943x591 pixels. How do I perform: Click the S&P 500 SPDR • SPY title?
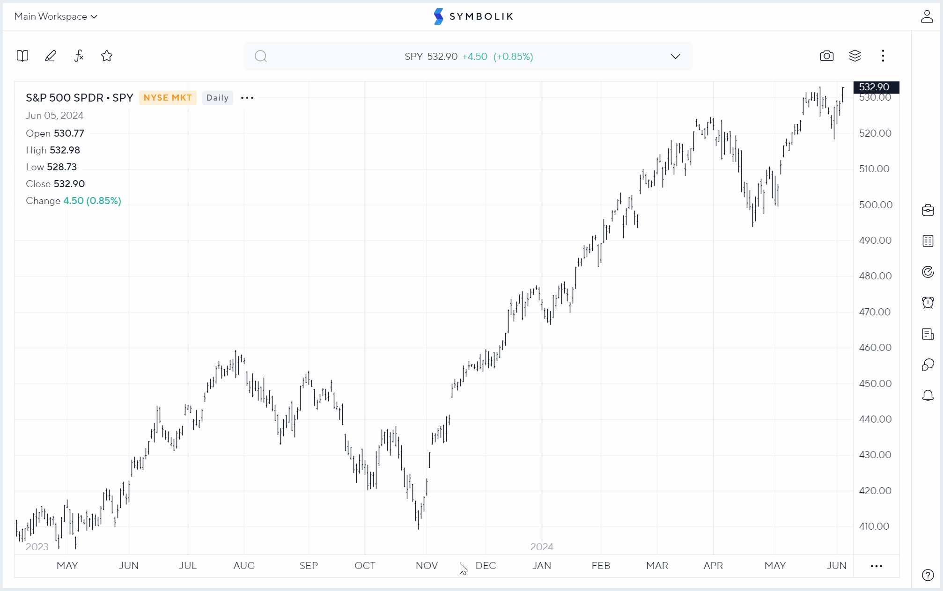click(x=80, y=98)
